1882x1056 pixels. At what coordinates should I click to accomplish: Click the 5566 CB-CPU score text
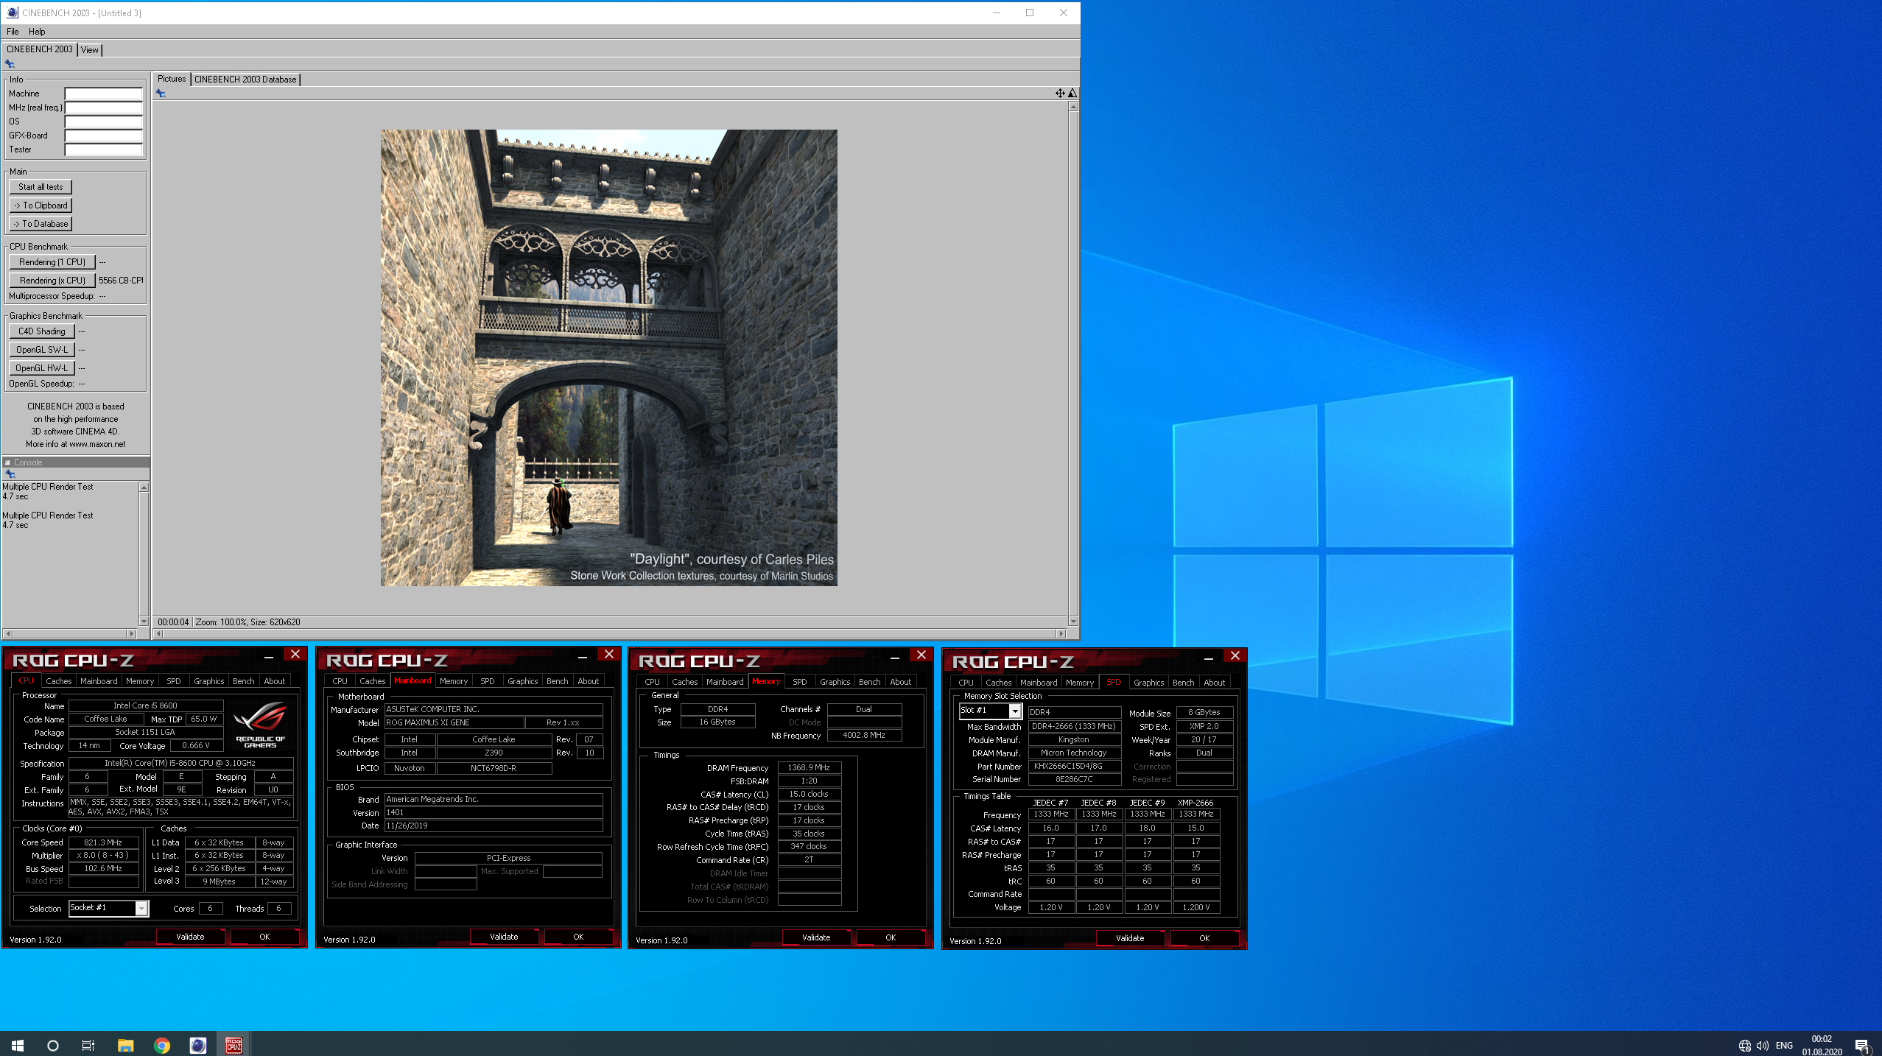pyautogui.click(x=121, y=281)
